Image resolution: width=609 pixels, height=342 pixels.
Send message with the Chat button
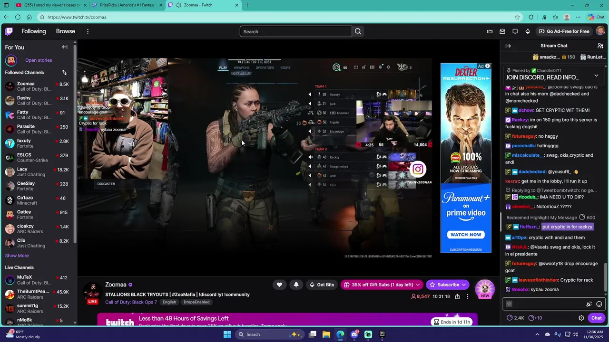[597, 318]
